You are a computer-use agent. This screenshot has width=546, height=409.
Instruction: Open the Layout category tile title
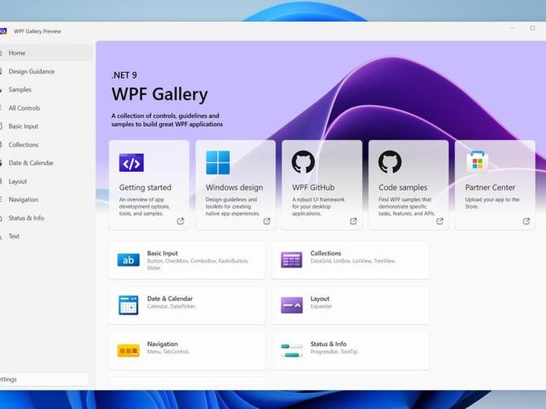[319, 299]
